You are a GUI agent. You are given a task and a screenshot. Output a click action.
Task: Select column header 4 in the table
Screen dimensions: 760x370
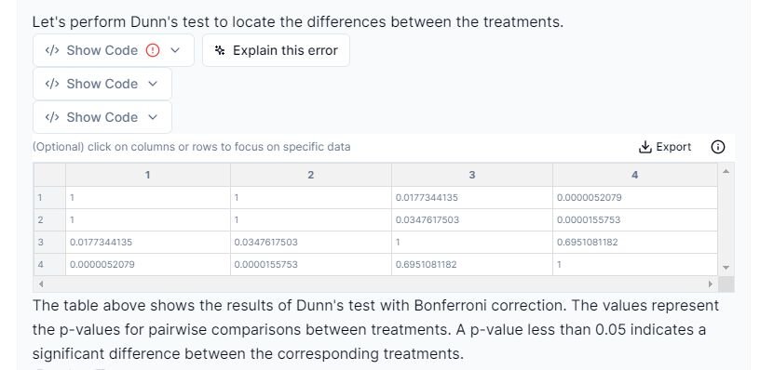pyautogui.click(x=635, y=175)
